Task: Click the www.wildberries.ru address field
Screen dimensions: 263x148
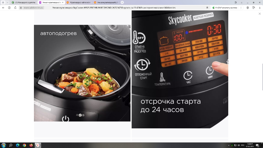Action: pyautogui.click(x=33, y=8)
